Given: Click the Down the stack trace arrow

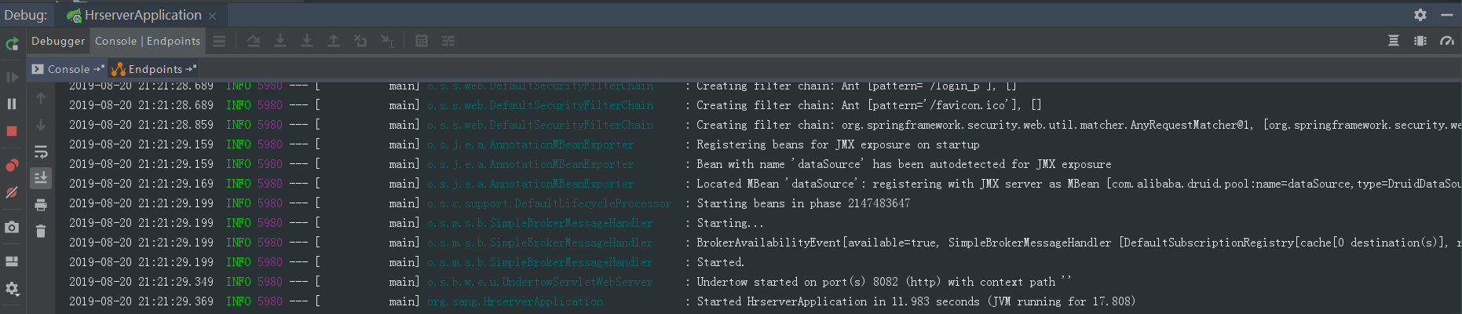Looking at the screenshot, I should (x=41, y=125).
